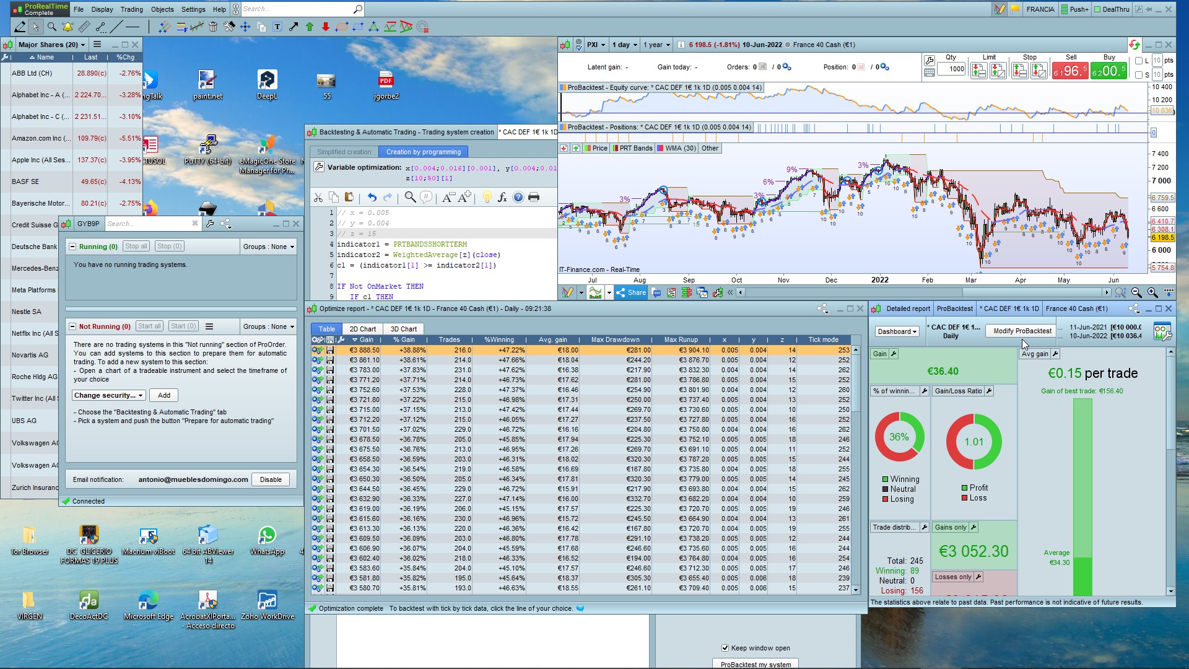Click the fx function insert icon
1189x669 pixels.
[x=502, y=197]
